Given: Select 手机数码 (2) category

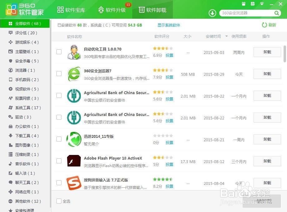Looking at the screenshot, I should (x=25, y=79).
